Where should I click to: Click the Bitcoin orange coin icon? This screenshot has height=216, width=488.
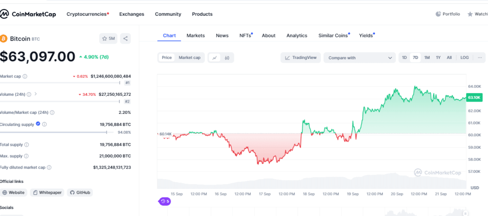pyautogui.click(x=4, y=38)
